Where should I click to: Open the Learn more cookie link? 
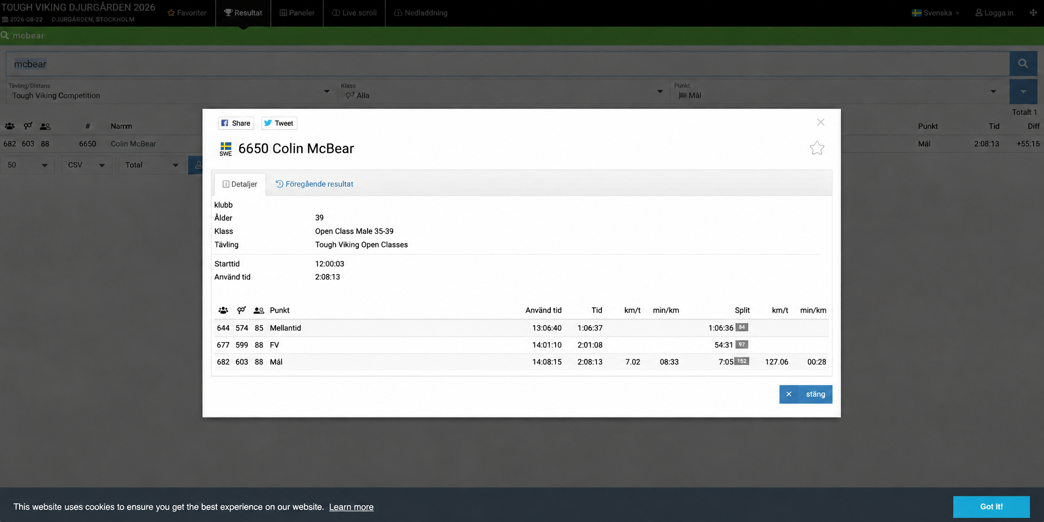pyautogui.click(x=351, y=507)
